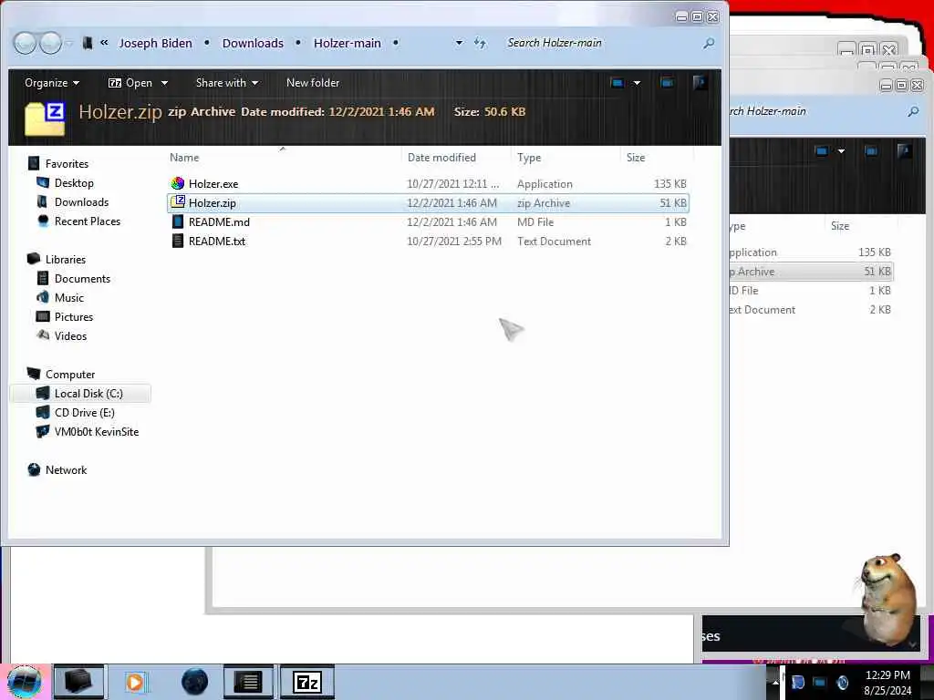Click the Holzer.zip archive icon in list
Screen dimensions: 934x700
[x=178, y=202]
